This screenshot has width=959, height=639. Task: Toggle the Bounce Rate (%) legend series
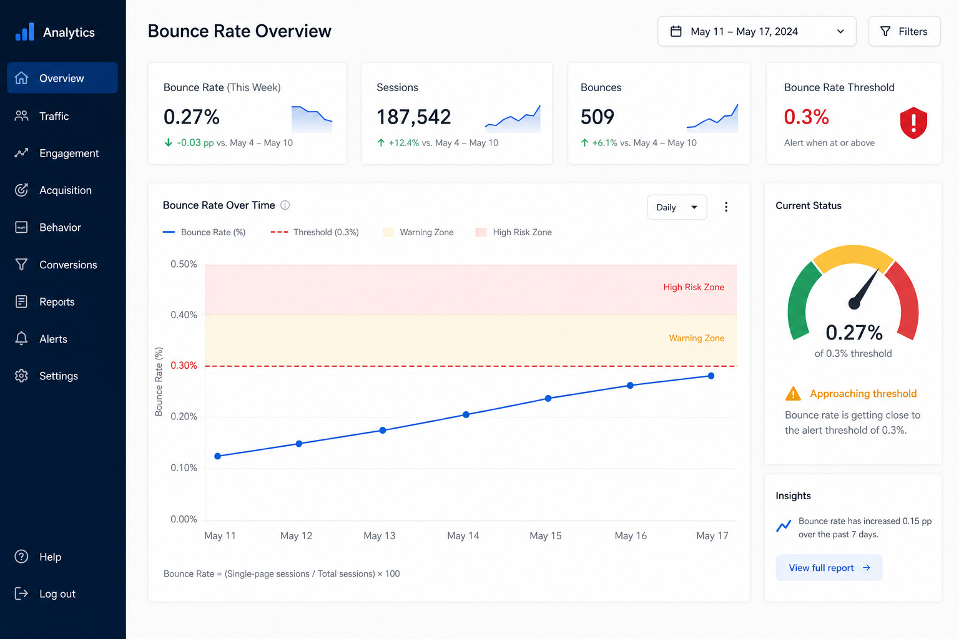click(x=204, y=232)
